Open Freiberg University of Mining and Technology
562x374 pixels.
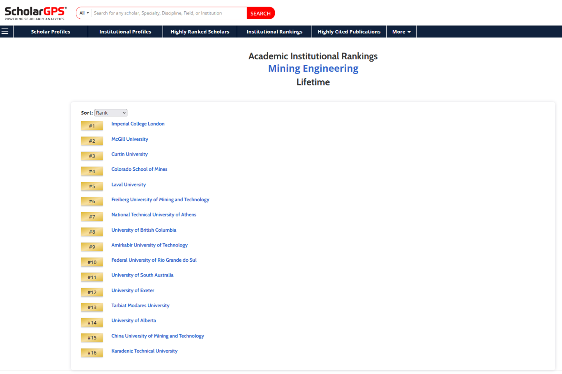[160, 200]
